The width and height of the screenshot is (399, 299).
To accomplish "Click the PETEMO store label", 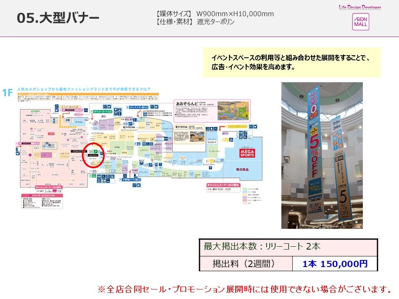I will 78,122.
